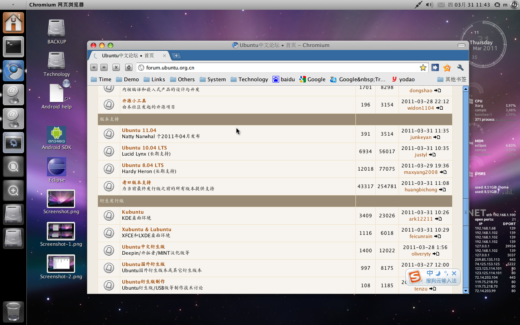Open the Xubuntu & Lubuntu forum link
This screenshot has height=325, width=520.
click(x=147, y=230)
